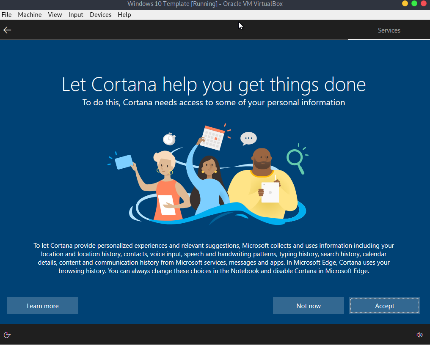This screenshot has height=345, width=430.
Task: Open the Machine menu
Action: [30, 15]
